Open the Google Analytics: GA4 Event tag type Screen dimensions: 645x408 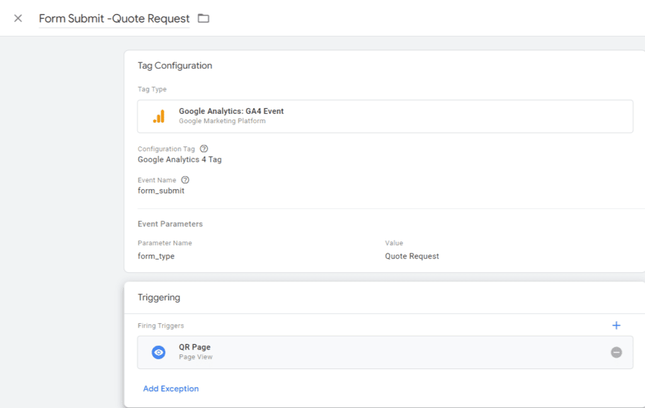[385, 116]
